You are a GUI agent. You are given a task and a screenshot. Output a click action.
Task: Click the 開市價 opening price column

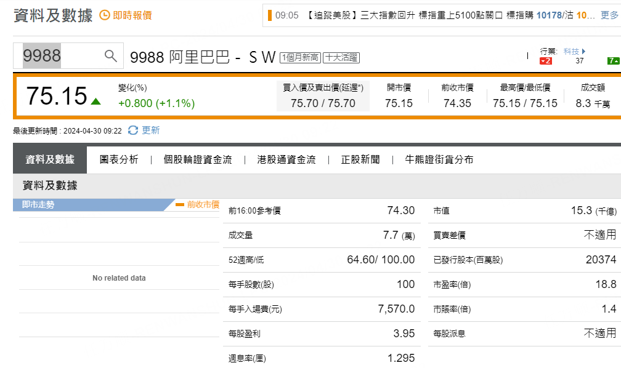tap(399, 96)
